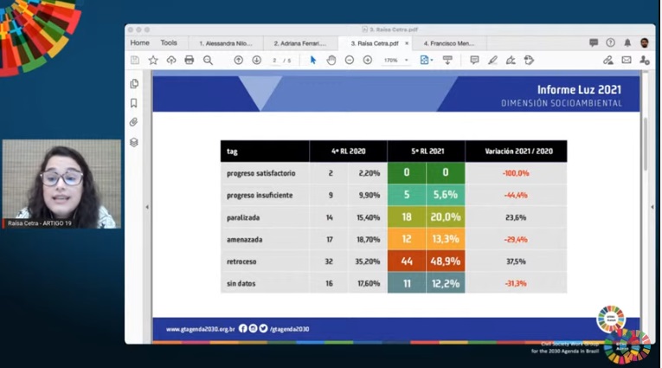The height and width of the screenshot is (368, 662).
Task: Switch to the Home tab
Action: (139, 43)
